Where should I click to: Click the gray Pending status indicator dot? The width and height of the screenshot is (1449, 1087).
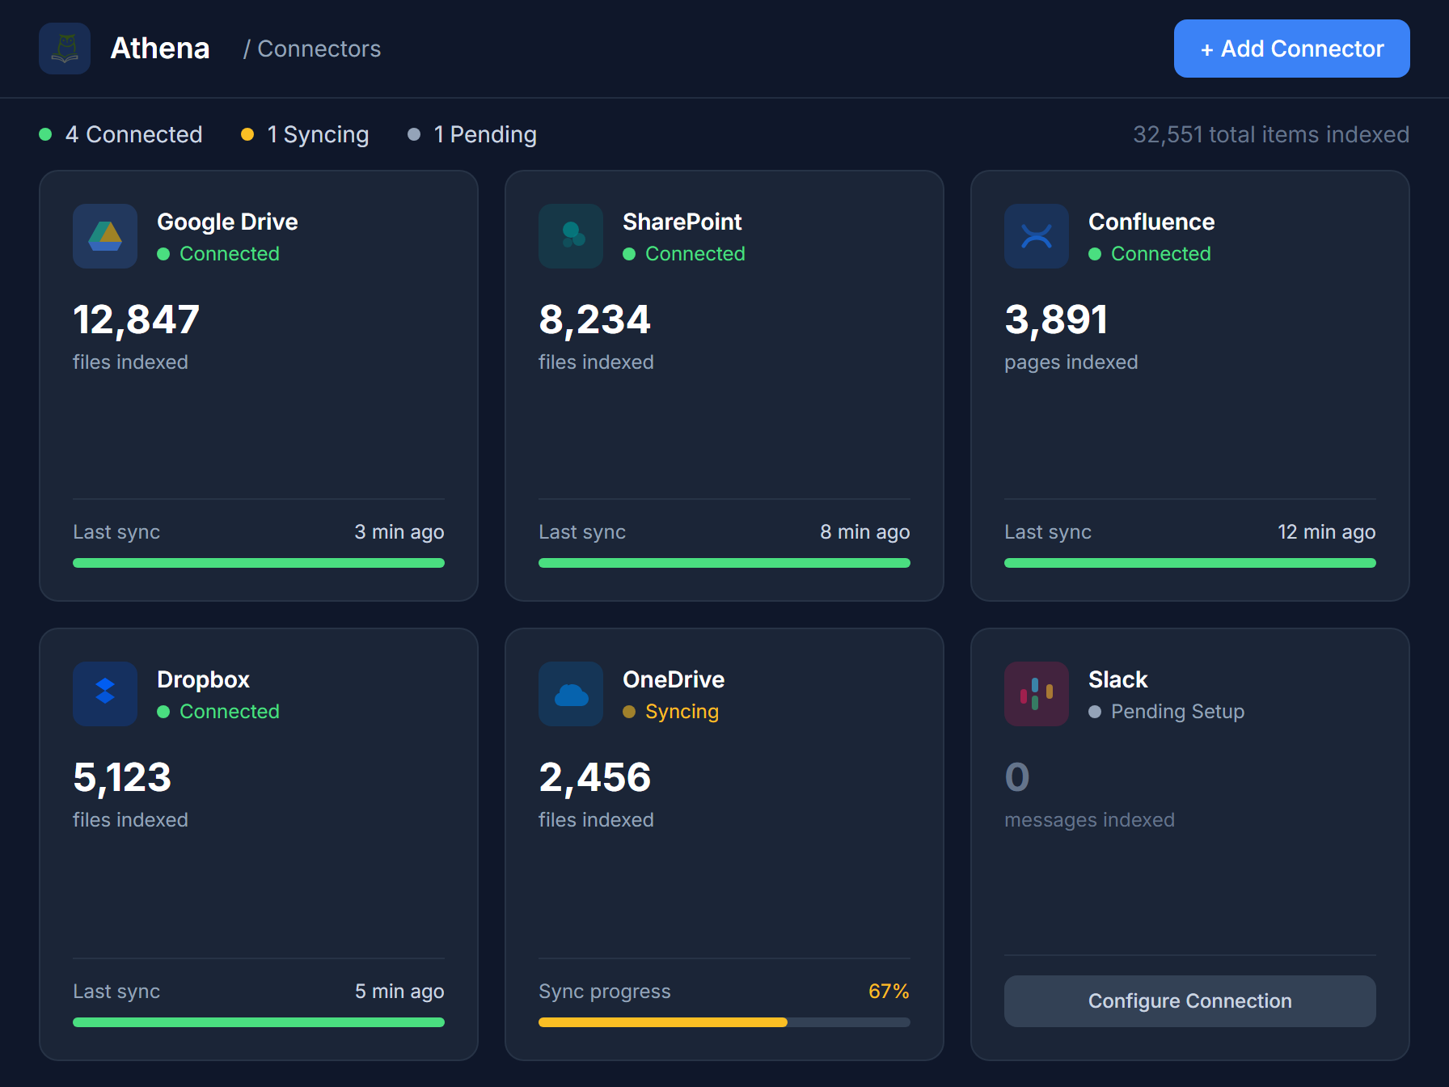click(415, 134)
